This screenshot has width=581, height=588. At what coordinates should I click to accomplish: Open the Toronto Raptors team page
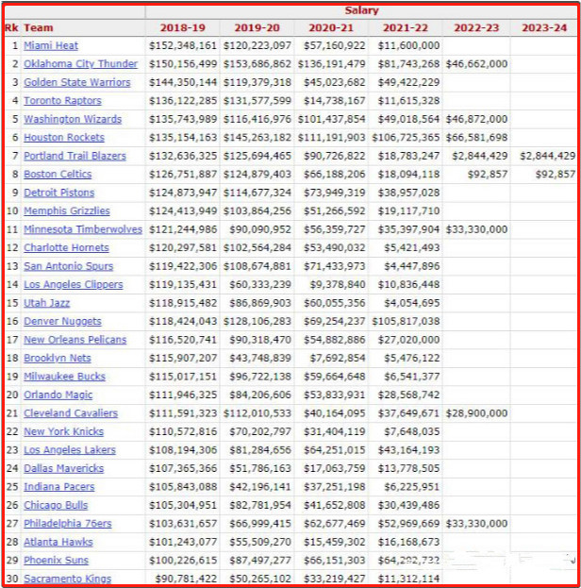pos(62,101)
